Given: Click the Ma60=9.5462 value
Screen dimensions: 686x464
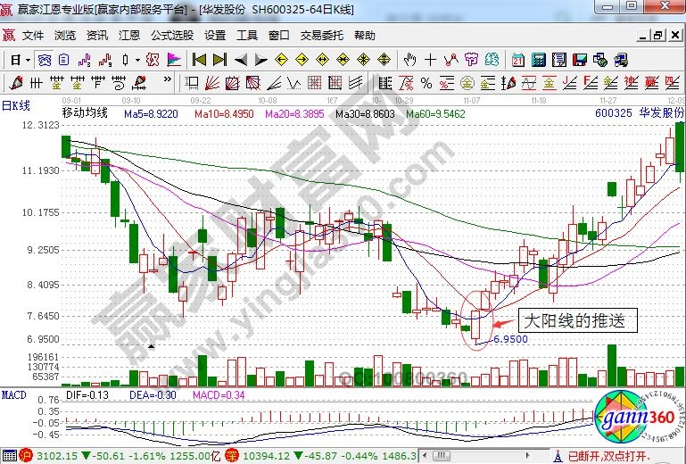Looking at the screenshot, I should [435, 114].
